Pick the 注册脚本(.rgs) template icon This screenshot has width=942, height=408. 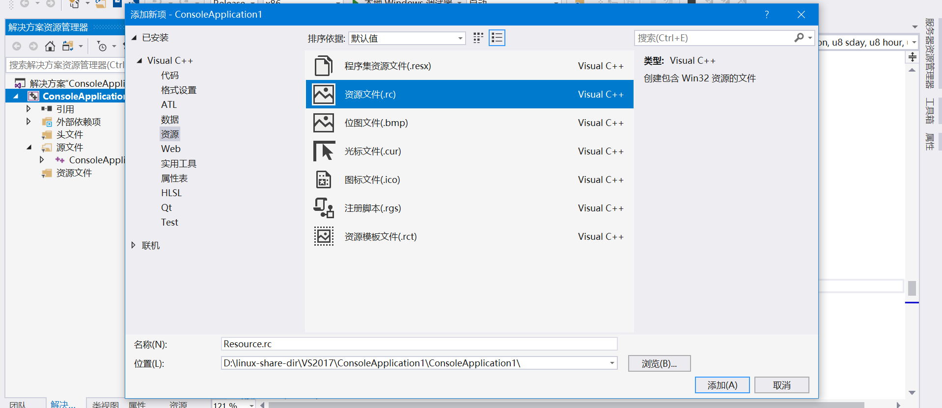coord(324,208)
